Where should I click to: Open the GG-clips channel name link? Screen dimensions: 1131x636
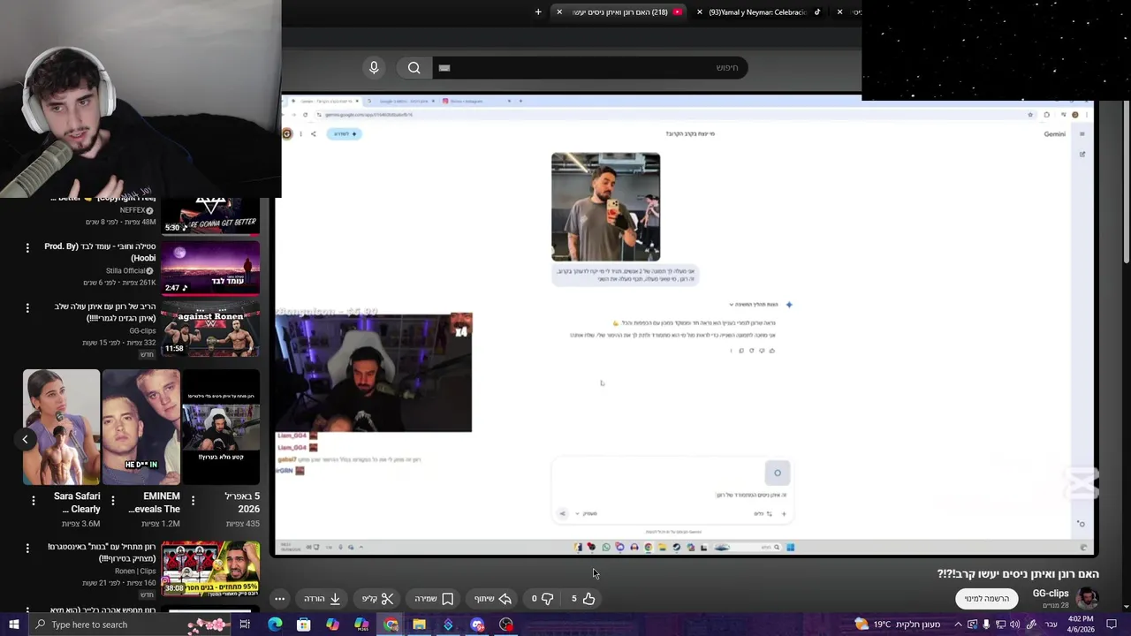pyautogui.click(x=1051, y=594)
